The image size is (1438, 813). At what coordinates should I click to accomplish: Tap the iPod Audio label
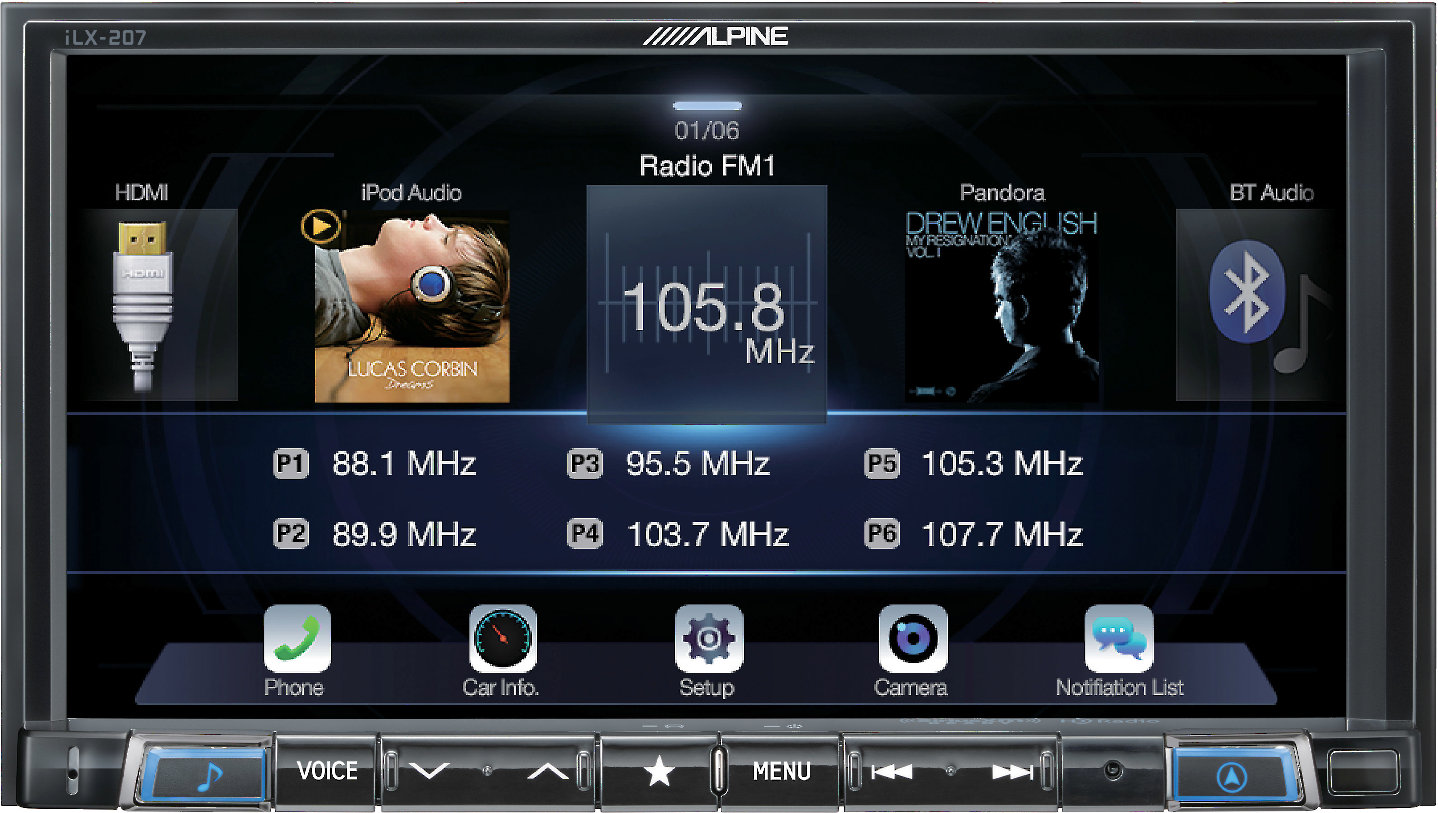pos(411,193)
